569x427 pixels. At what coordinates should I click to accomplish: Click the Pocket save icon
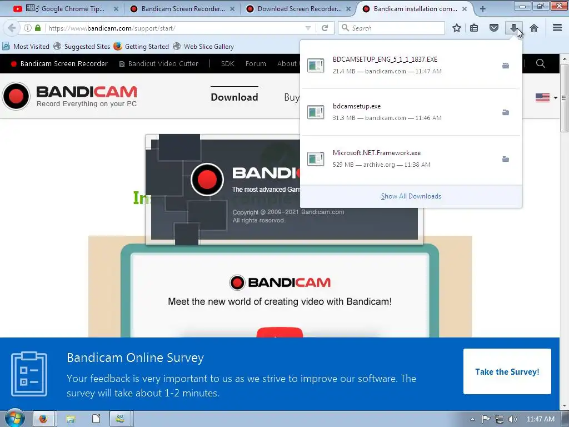coord(494,28)
